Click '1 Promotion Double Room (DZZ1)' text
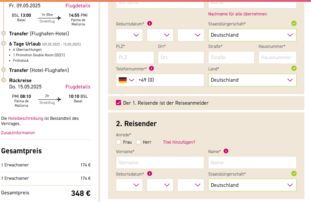 click(x=39, y=55)
